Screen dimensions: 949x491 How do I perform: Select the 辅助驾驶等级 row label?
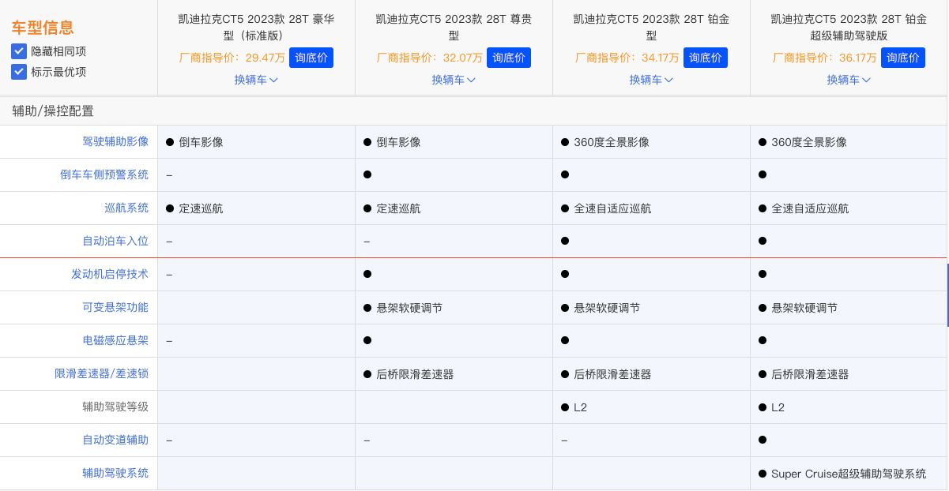[x=115, y=407]
